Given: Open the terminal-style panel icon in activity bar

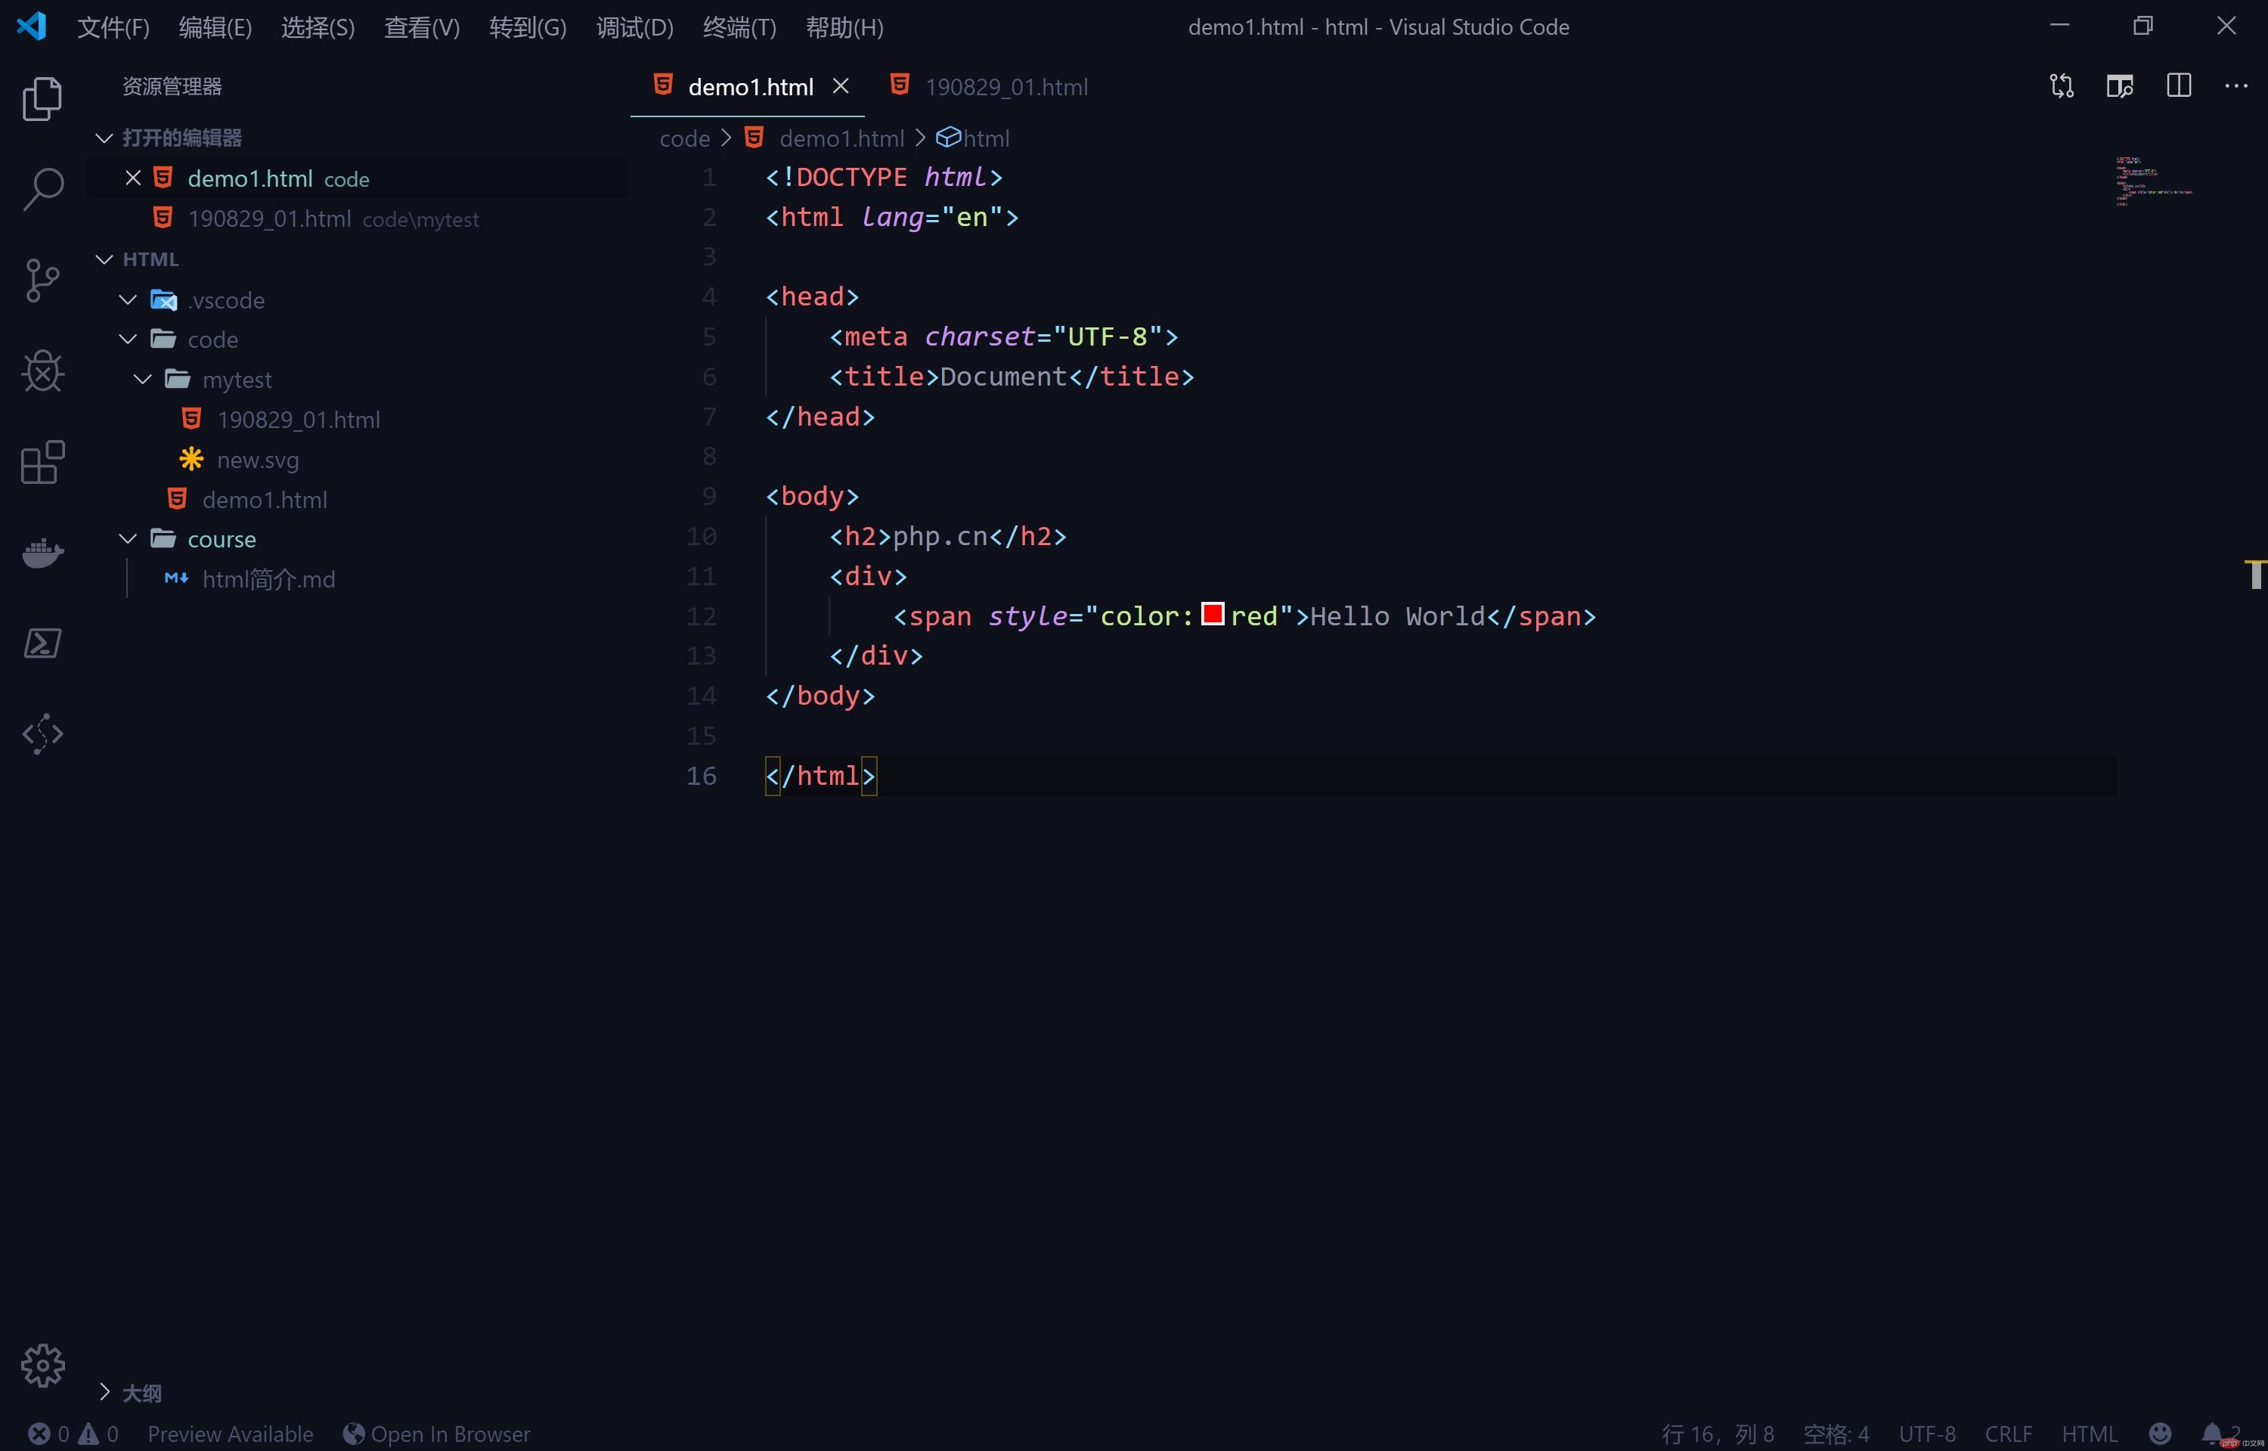Looking at the screenshot, I should click(x=42, y=643).
